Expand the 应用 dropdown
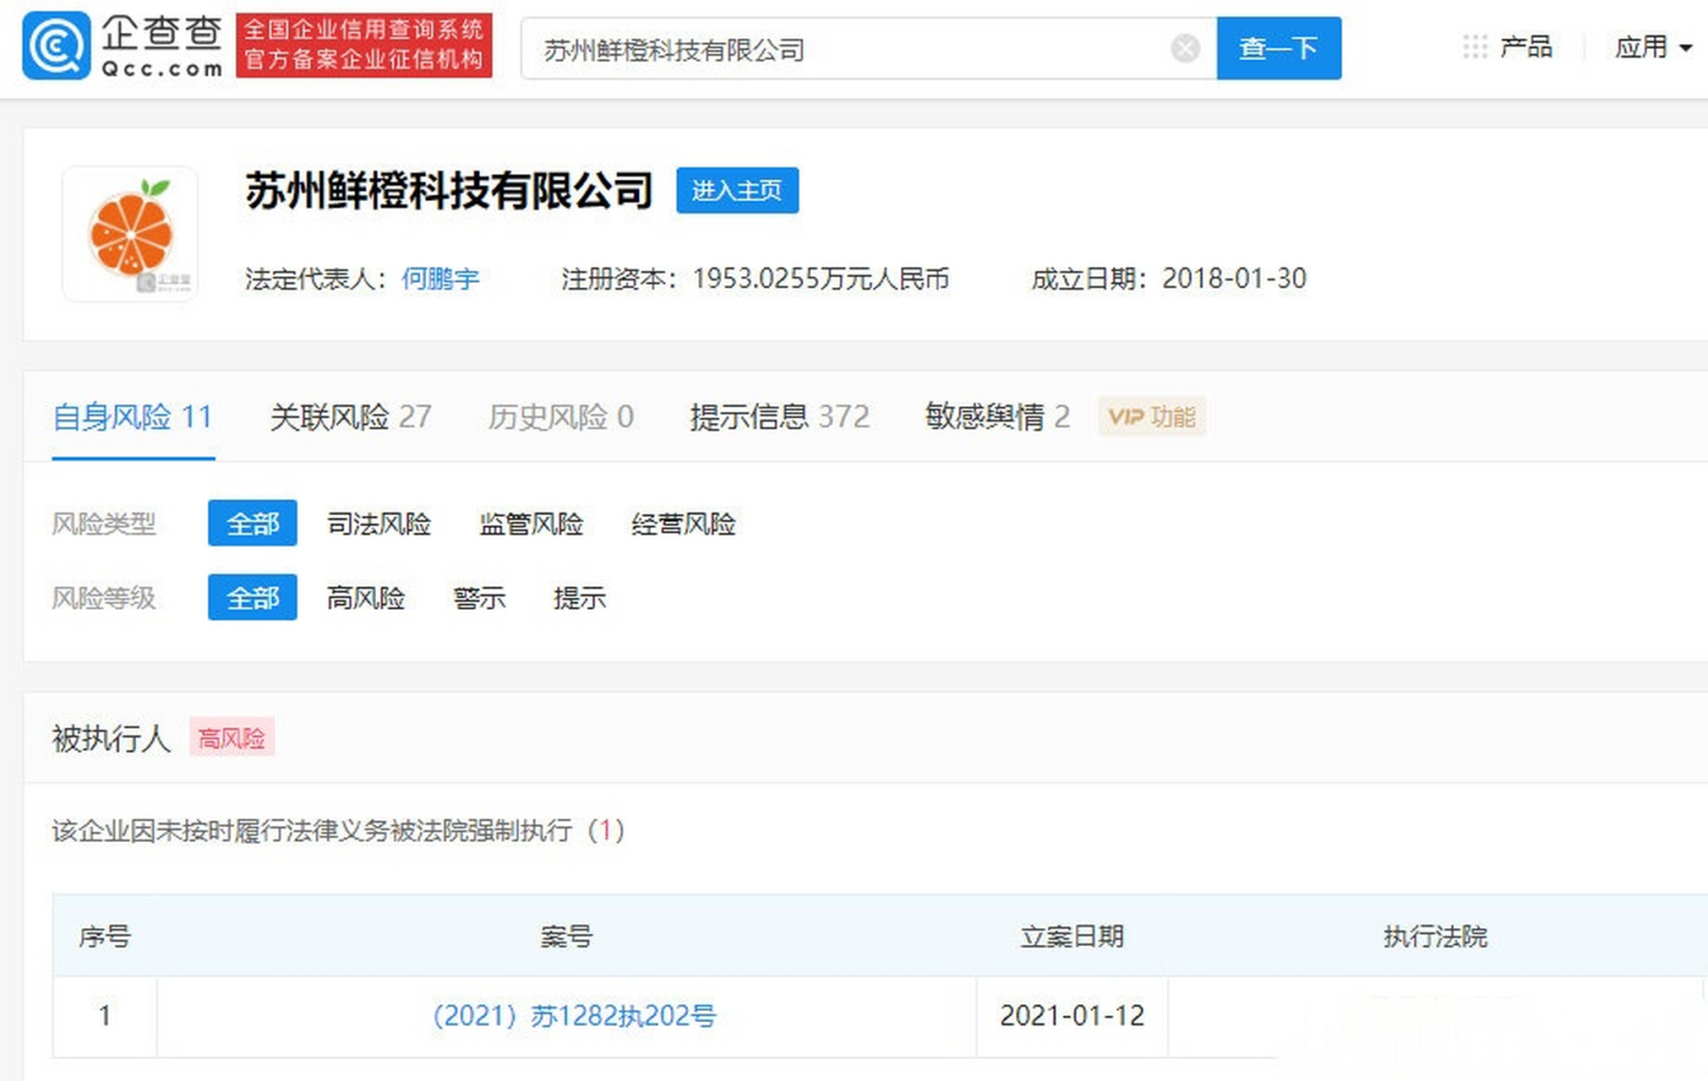This screenshot has height=1081, width=1708. 1653,47
